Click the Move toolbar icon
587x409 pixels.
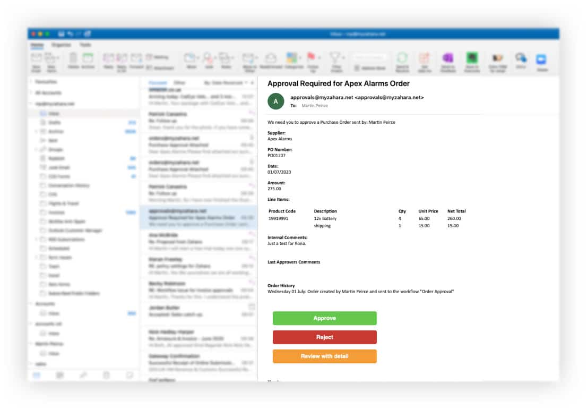point(191,61)
